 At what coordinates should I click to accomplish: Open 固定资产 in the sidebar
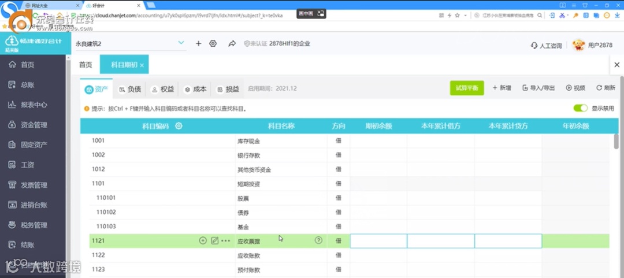pos(28,144)
